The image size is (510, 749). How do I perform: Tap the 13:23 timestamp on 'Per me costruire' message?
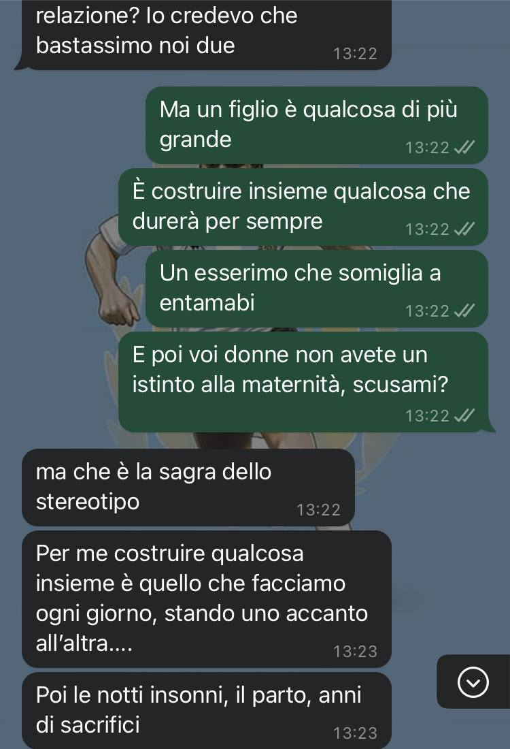[355, 652]
